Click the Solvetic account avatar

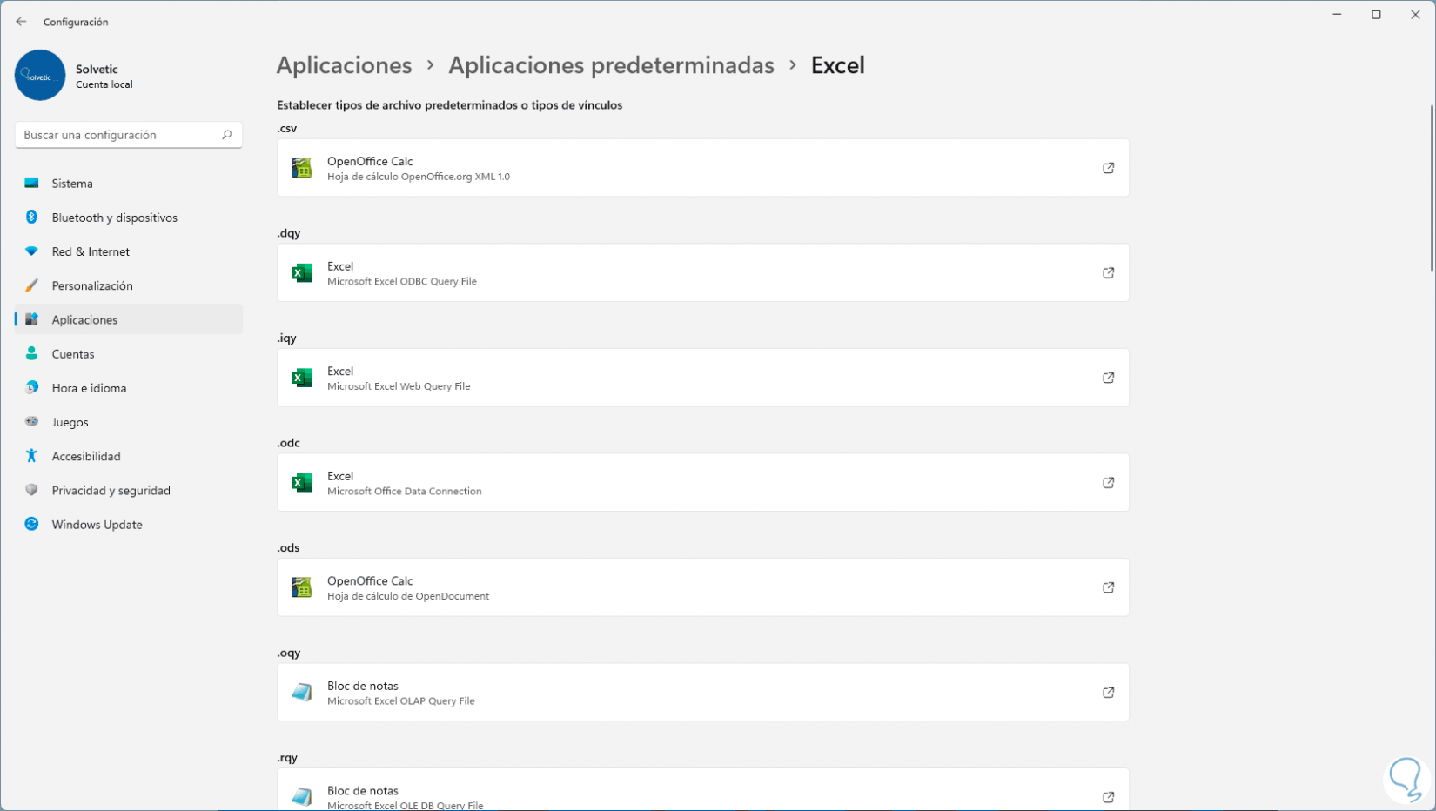tap(40, 76)
